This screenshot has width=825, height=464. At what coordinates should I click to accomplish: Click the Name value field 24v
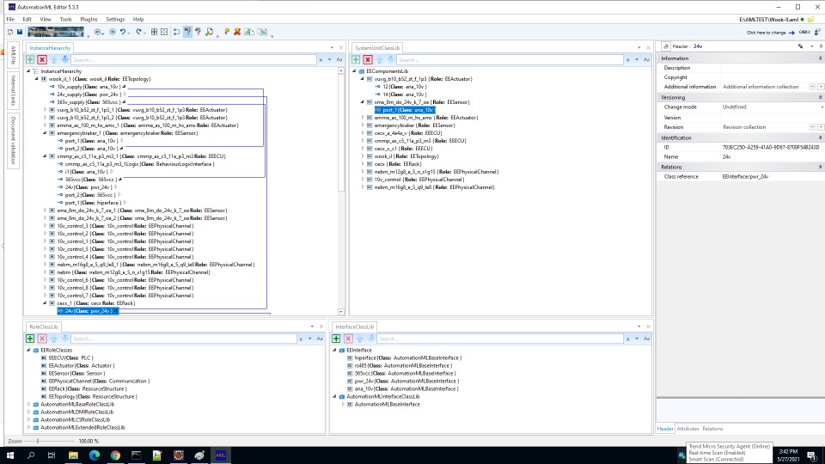[x=772, y=156]
